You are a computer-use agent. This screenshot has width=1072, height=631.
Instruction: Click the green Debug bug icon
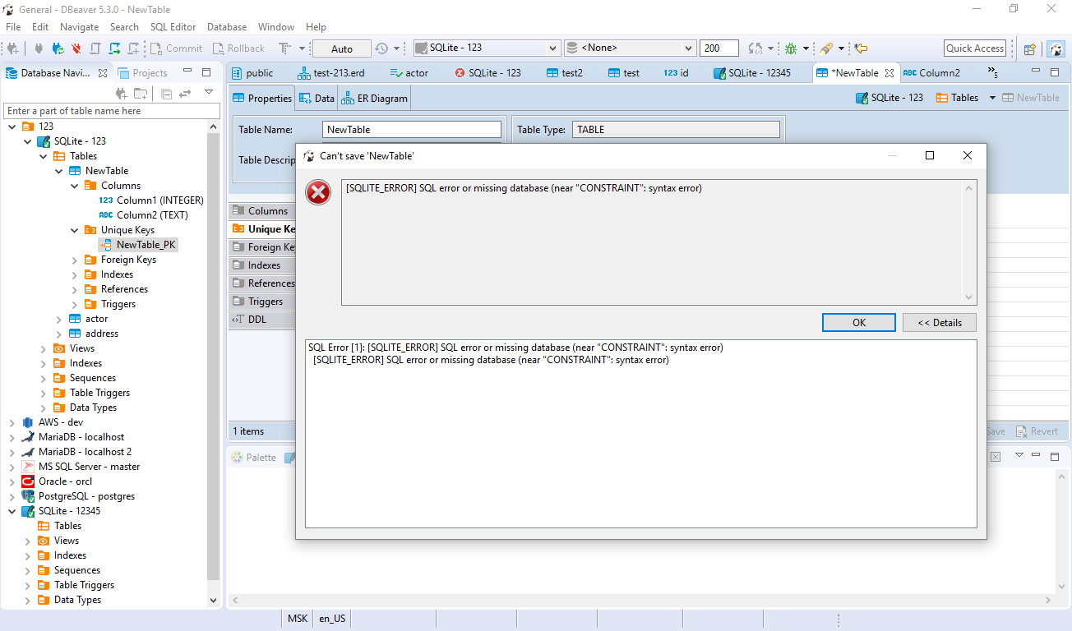[x=791, y=48]
